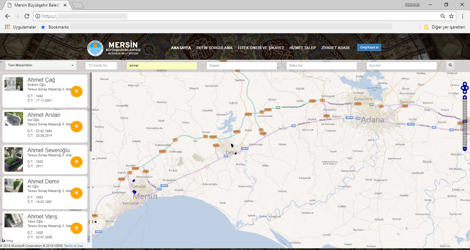Viewport: 470px width, 250px height.
Task: Select the Ahmet Demir name heading
Action: coord(44,181)
